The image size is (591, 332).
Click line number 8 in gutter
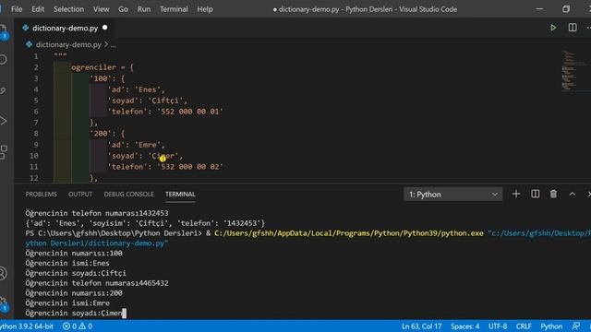(36, 134)
